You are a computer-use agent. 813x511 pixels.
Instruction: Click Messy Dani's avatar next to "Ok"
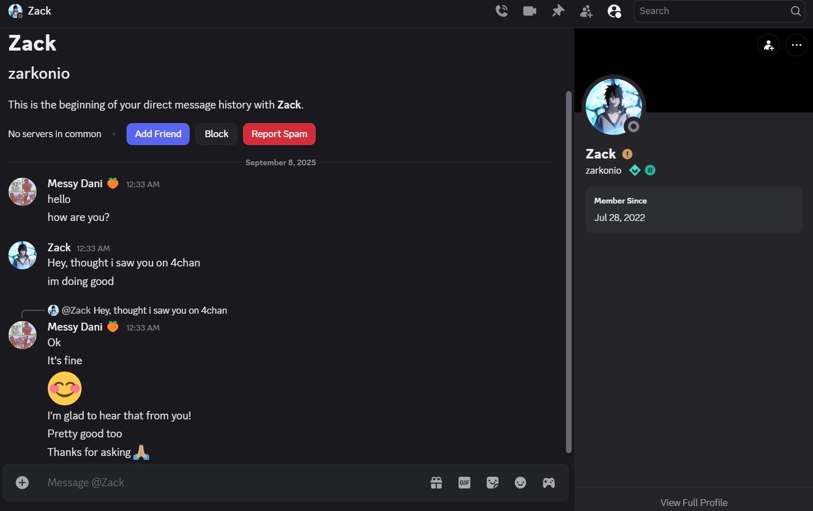click(x=23, y=335)
